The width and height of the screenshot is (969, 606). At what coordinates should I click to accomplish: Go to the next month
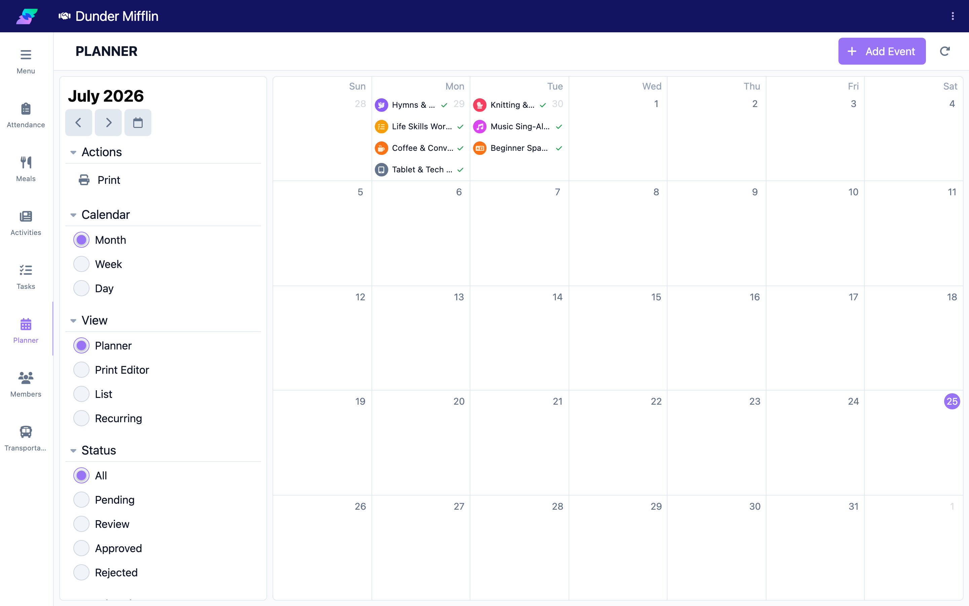[108, 123]
